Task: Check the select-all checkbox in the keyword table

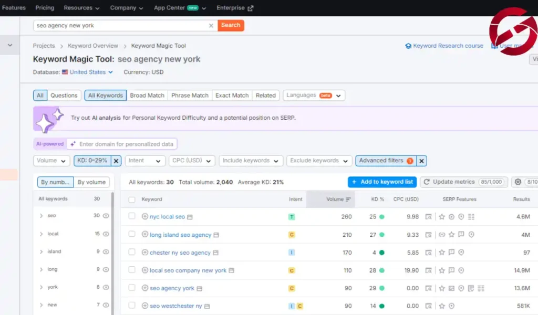Action: click(x=132, y=199)
